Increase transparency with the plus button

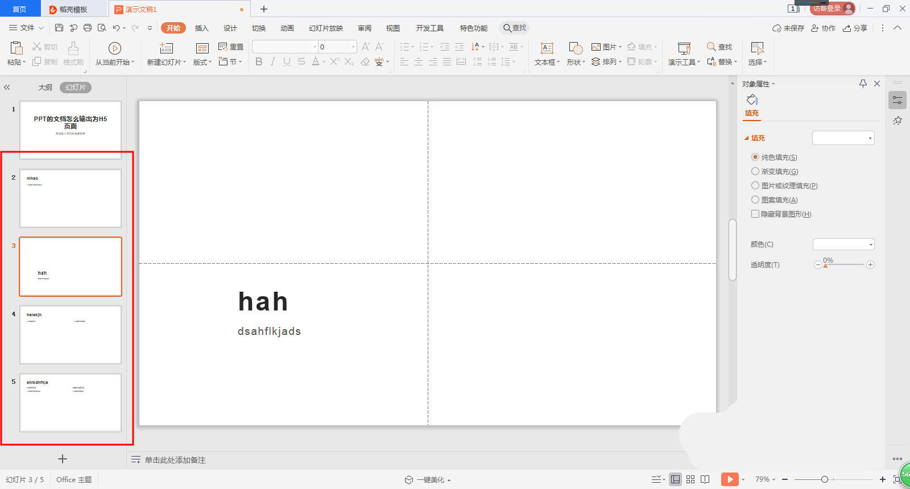pos(870,264)
